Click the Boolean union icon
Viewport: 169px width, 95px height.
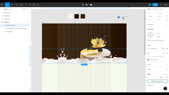pyautogui.click(x=91, y=5)
